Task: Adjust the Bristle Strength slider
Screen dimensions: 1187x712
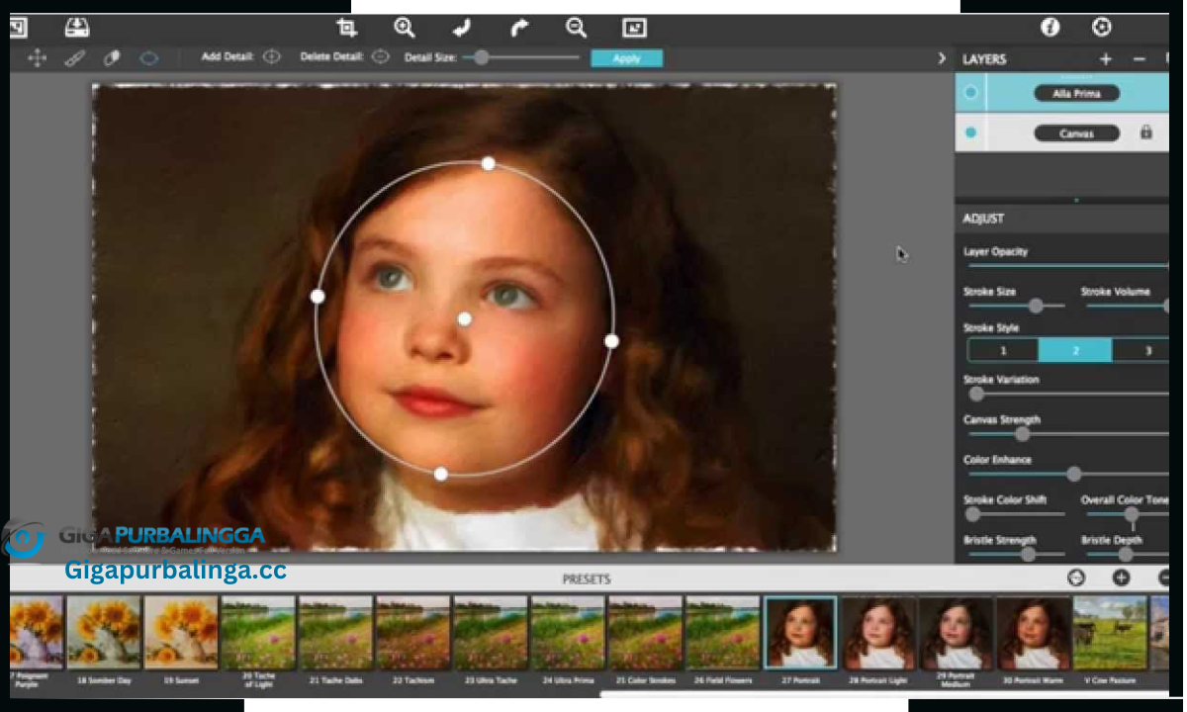Action: click(x=1028, y=555)
